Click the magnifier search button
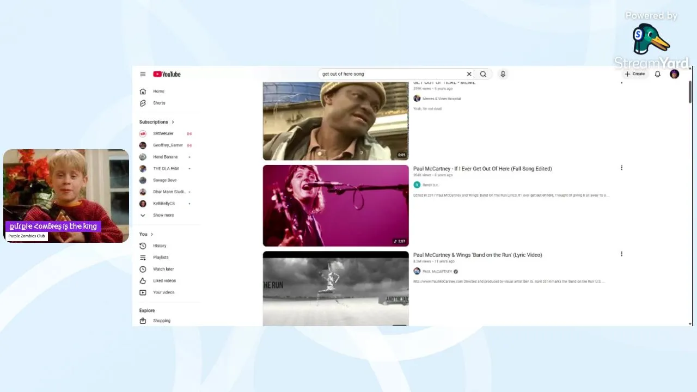 click(483, 74)
